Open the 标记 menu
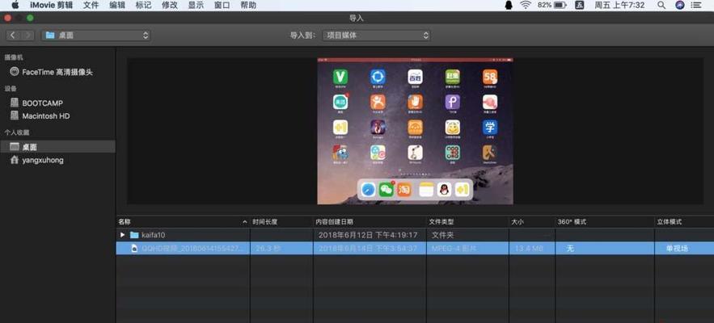 (x=143, y=6)
